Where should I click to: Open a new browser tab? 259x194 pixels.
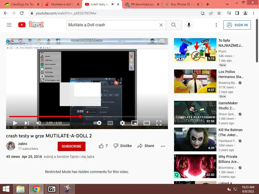coord(208,4)
